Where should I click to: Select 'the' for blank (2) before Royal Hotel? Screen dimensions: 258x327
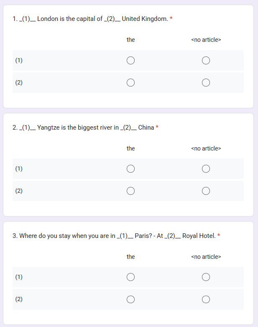click(130, 299)
